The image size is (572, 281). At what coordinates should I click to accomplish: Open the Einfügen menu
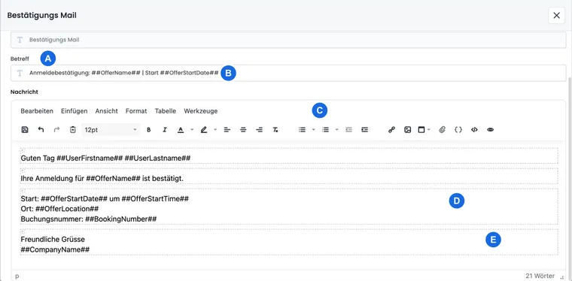(x=74, y=111)
